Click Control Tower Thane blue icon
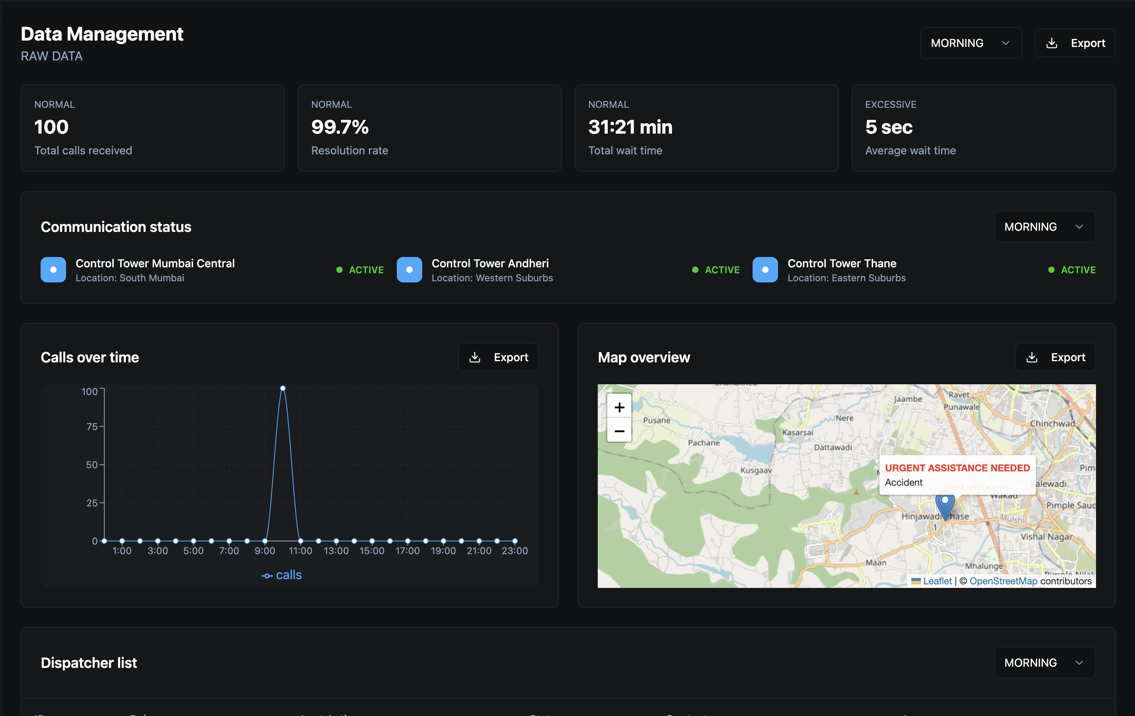This screenshot has width=1135, height=716. click(765, 269)
